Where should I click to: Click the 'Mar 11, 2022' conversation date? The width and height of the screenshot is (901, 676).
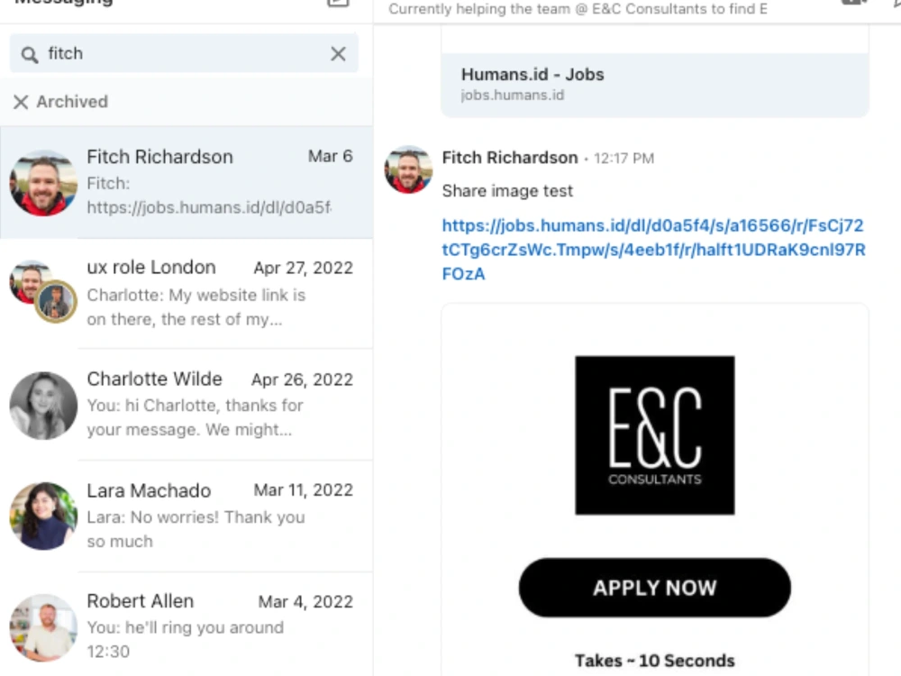coord(304,489)
